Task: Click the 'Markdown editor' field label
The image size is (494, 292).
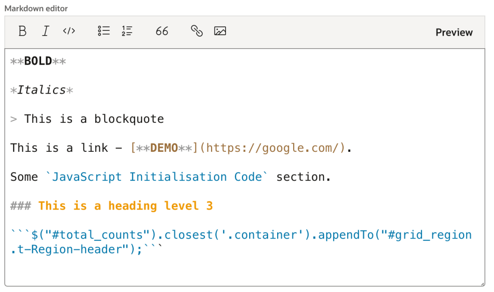Action: 36,8
